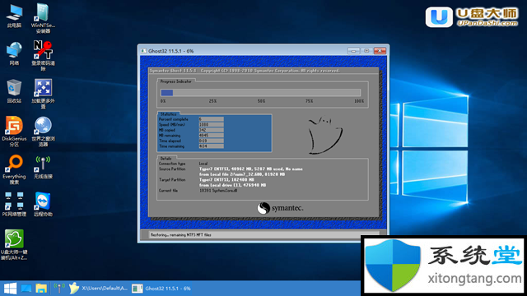Click the MB remaining value
527x296 pixels.
(211, 135)
